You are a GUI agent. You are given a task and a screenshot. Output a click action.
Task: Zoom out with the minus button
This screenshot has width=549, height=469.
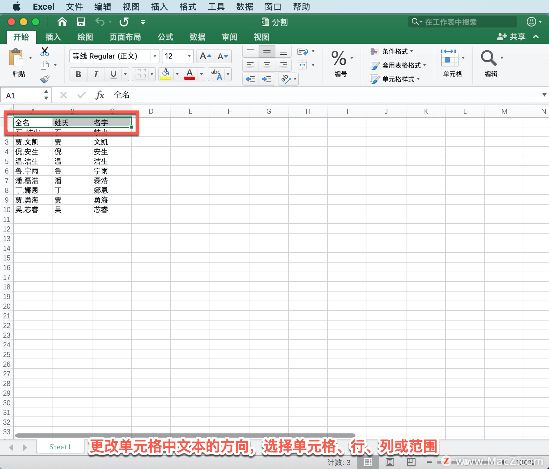click(429, 462)
